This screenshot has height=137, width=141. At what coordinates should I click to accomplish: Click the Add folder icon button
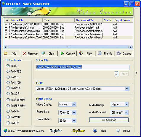pos(6,53)
